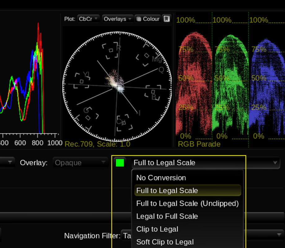
Task: Open dropdown arrow left of Overlay label
Action: 10,162
